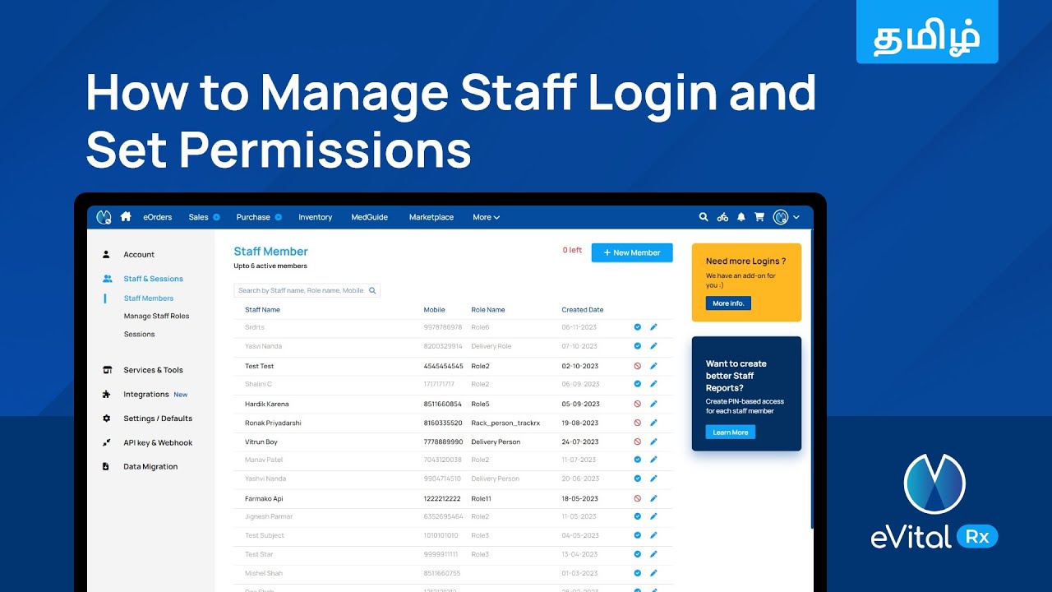This screenshot has width=1052, height=592.
Task: Open the home icon in the navbar
Action: pyautogui.click(x=126, y=217)
